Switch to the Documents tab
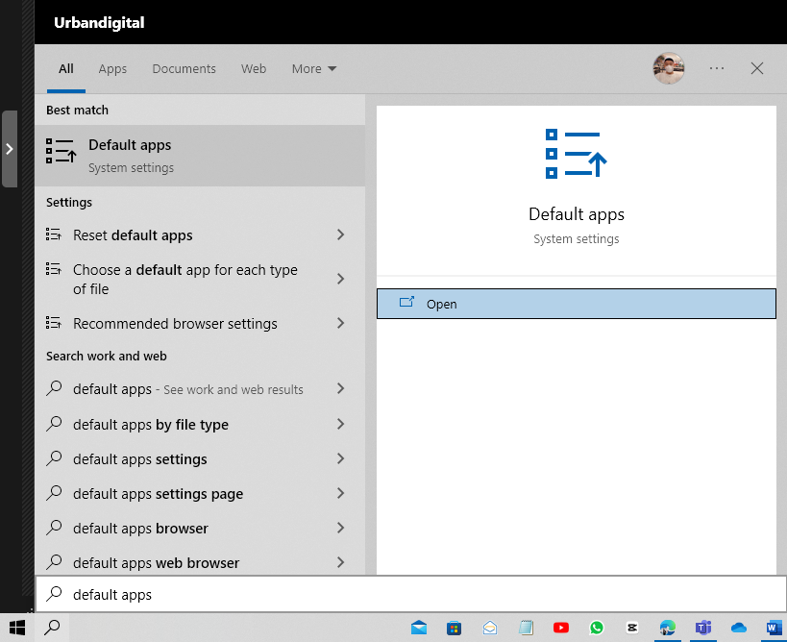Viewport: 787px width, 642px height. pos(184,69)
